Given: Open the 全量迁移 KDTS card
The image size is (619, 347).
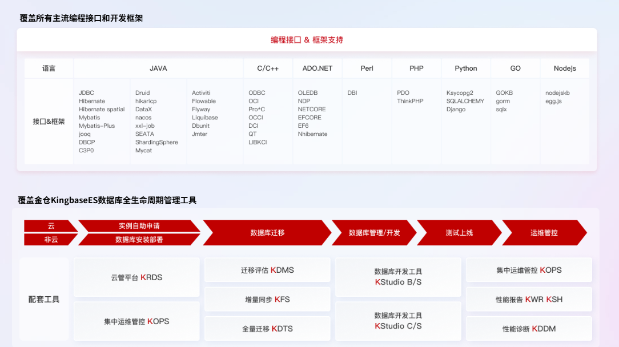Looking at the screenshot, I should [x=267, y=328].
